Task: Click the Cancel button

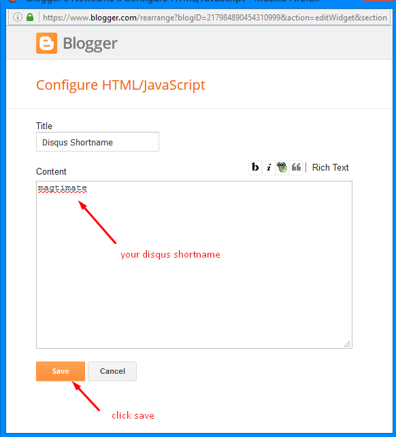Action: (112, 371)
